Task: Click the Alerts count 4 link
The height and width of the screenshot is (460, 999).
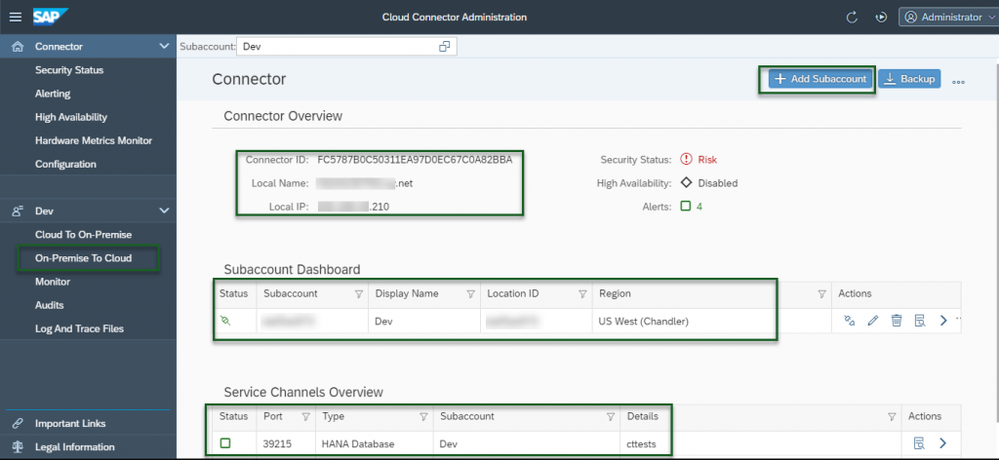Action: 699,207
